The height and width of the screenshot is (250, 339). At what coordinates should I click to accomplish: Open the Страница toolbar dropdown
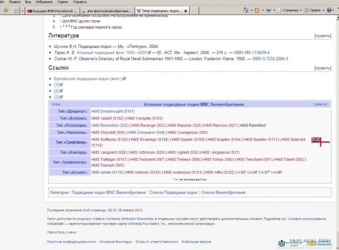(290, 10)
